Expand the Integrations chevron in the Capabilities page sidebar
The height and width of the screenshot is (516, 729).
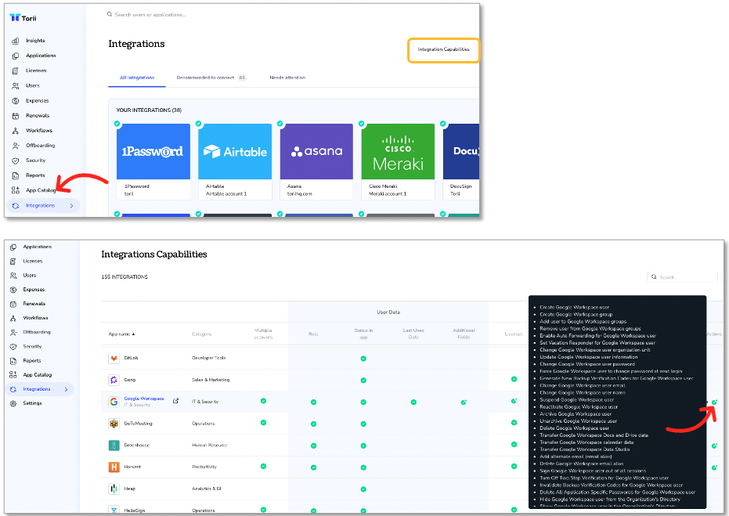tap(67, 390)
